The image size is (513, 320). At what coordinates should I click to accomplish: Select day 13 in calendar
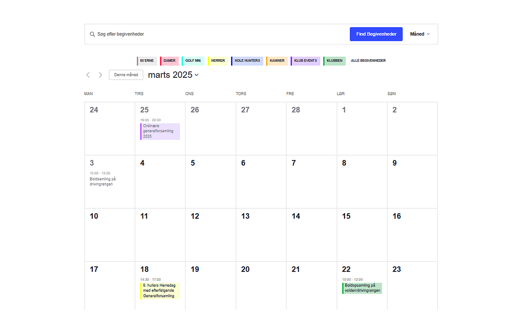245,216
